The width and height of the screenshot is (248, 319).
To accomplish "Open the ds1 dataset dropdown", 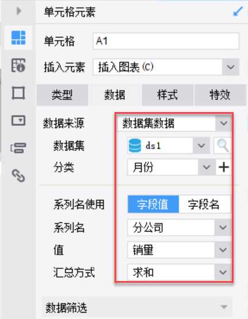I will [169, 145].
